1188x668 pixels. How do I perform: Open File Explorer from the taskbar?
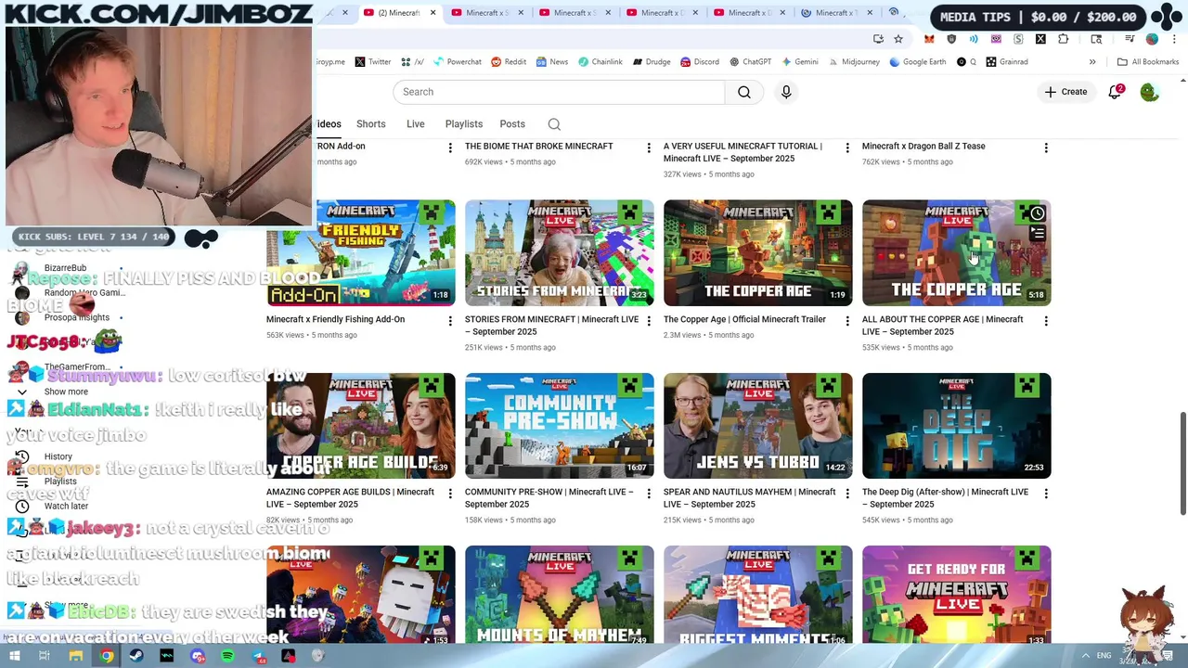pyautogui.click(x=76, y=656)
